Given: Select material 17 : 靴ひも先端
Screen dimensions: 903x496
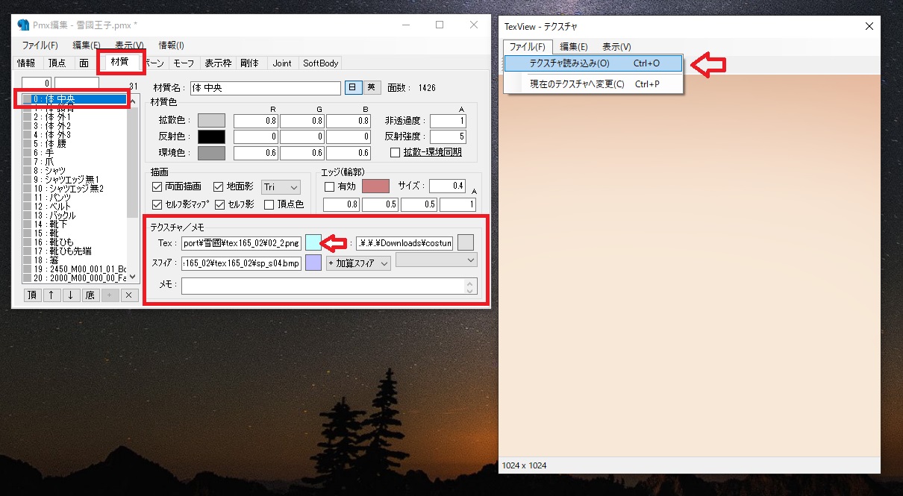Looking at the screenshot, I should click(75, 251).
